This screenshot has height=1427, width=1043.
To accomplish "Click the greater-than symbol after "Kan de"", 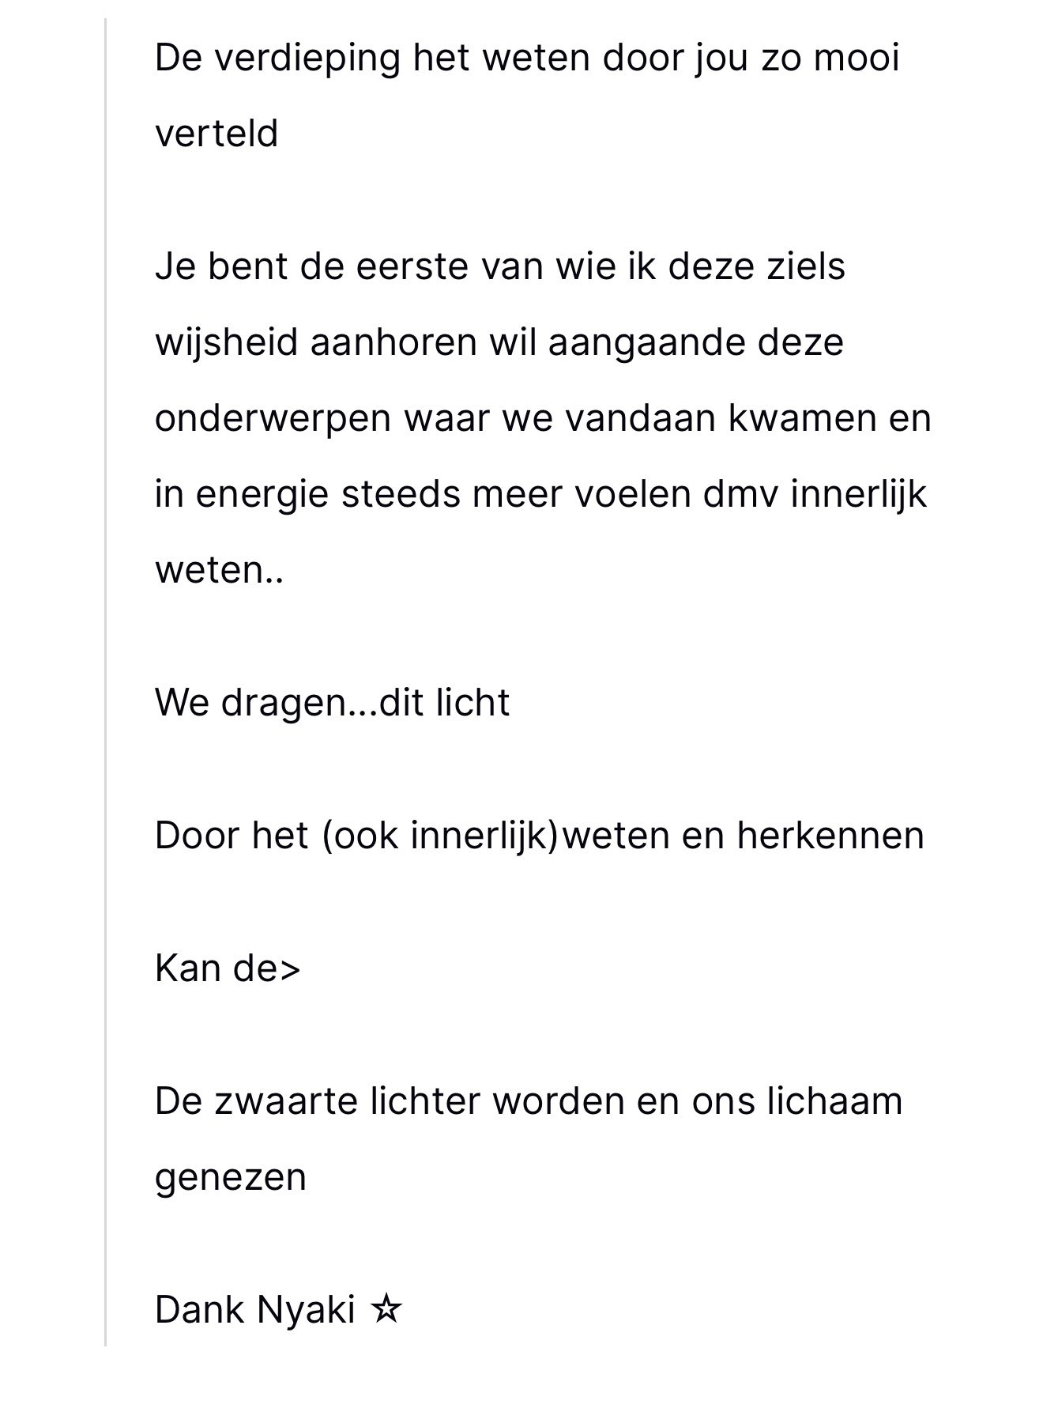I will (290, 969).
